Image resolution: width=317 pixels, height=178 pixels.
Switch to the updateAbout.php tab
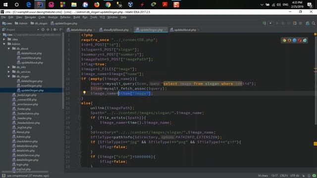(185, 30)
